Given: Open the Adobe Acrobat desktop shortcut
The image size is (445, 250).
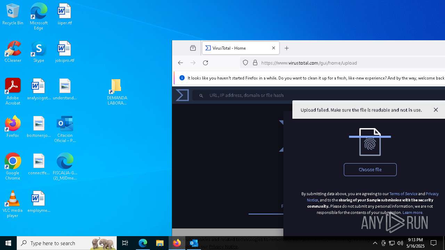Looking at the screenshot, I should point(13,92).
